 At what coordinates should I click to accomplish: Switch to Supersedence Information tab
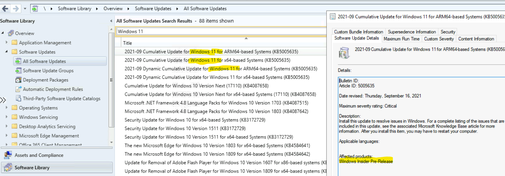[x=412, y=32]
